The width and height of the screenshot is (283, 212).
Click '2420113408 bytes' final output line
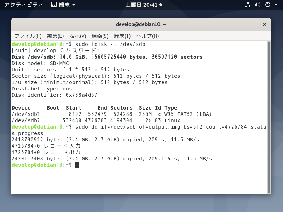(x=112, y=159)
